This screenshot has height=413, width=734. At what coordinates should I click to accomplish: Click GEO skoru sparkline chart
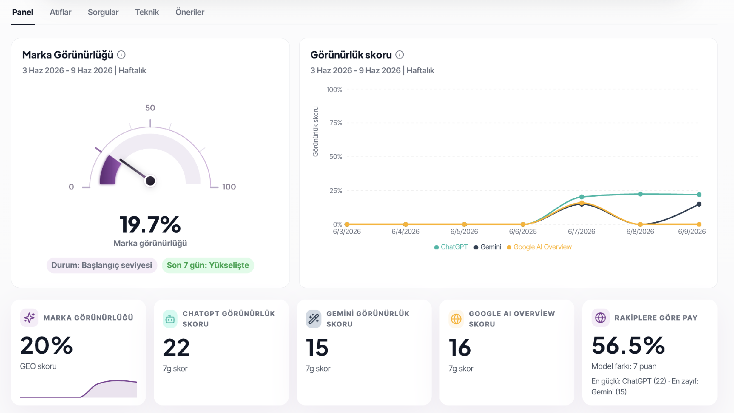click(78, 388)
